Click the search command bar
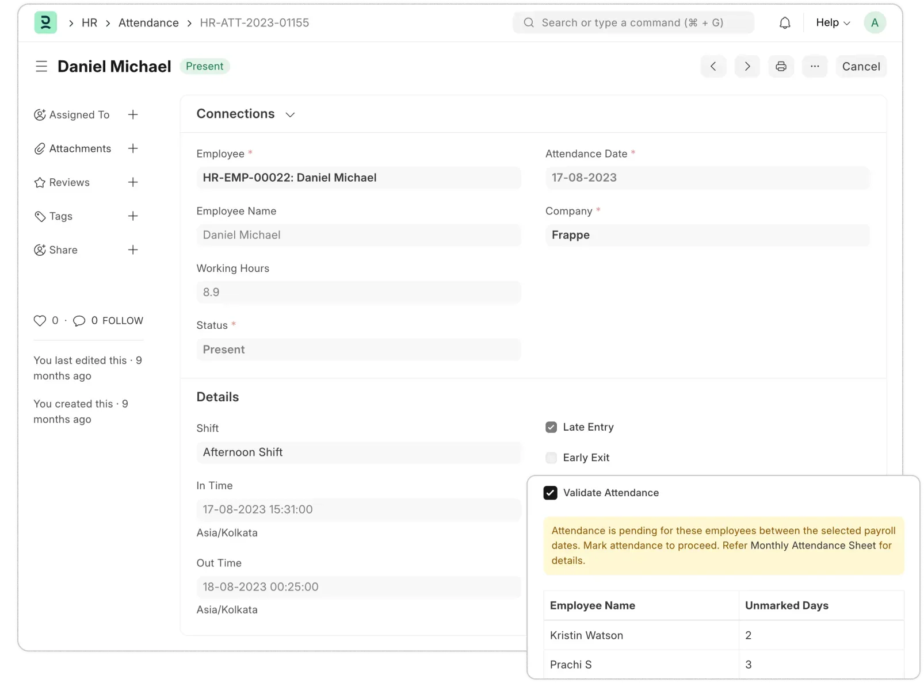 coord(633,22)
